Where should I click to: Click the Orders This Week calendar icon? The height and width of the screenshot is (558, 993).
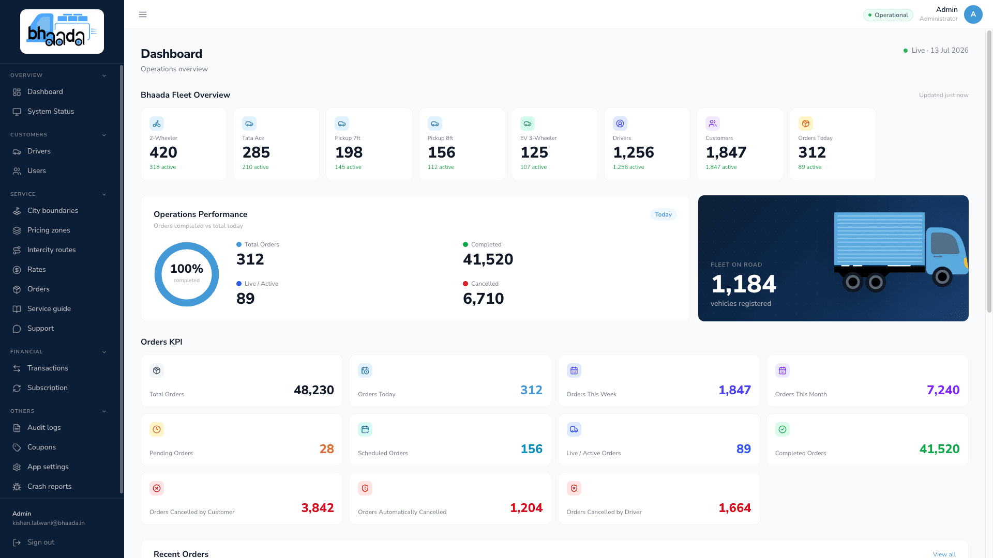[574, 370]
